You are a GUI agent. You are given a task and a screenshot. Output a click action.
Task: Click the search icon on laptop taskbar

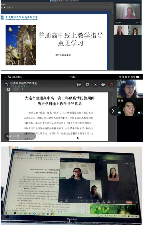pos(10,213)
